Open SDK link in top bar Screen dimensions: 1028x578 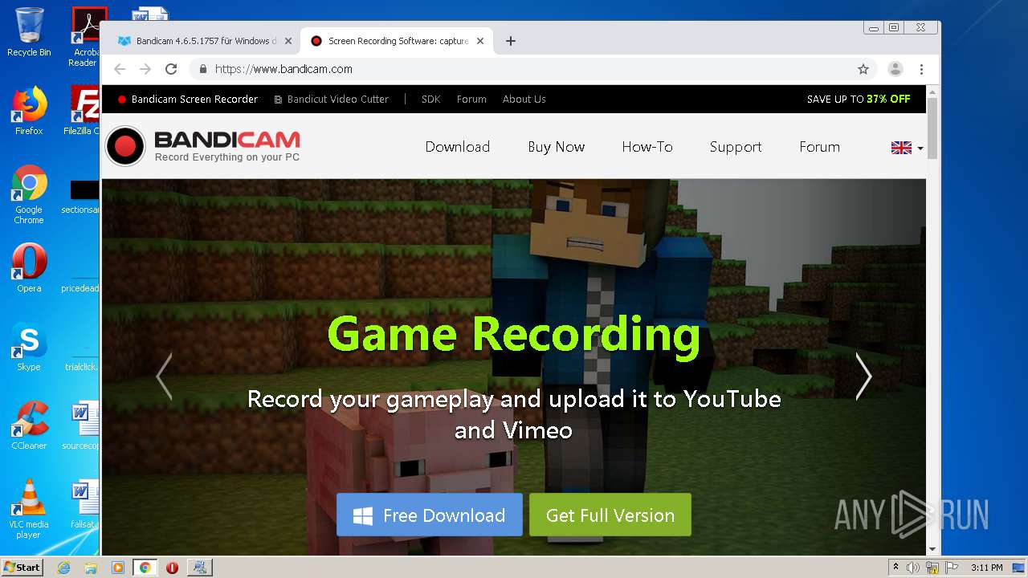point(431,100)
